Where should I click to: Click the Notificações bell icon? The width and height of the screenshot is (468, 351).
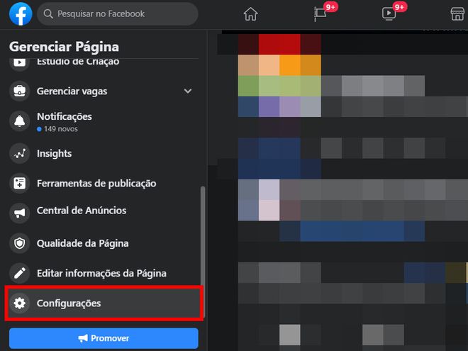(x=19, y=121)
